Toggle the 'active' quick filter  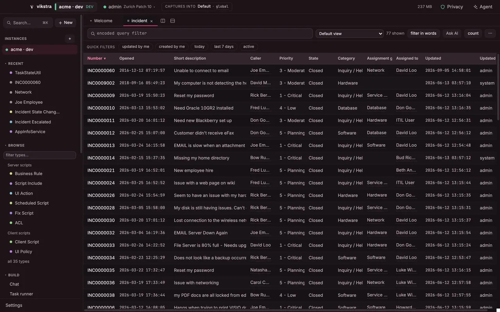pyautogui.click(x=248, y=46)
